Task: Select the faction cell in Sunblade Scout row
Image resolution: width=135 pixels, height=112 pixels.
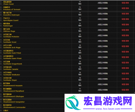Action: (125, 41)
